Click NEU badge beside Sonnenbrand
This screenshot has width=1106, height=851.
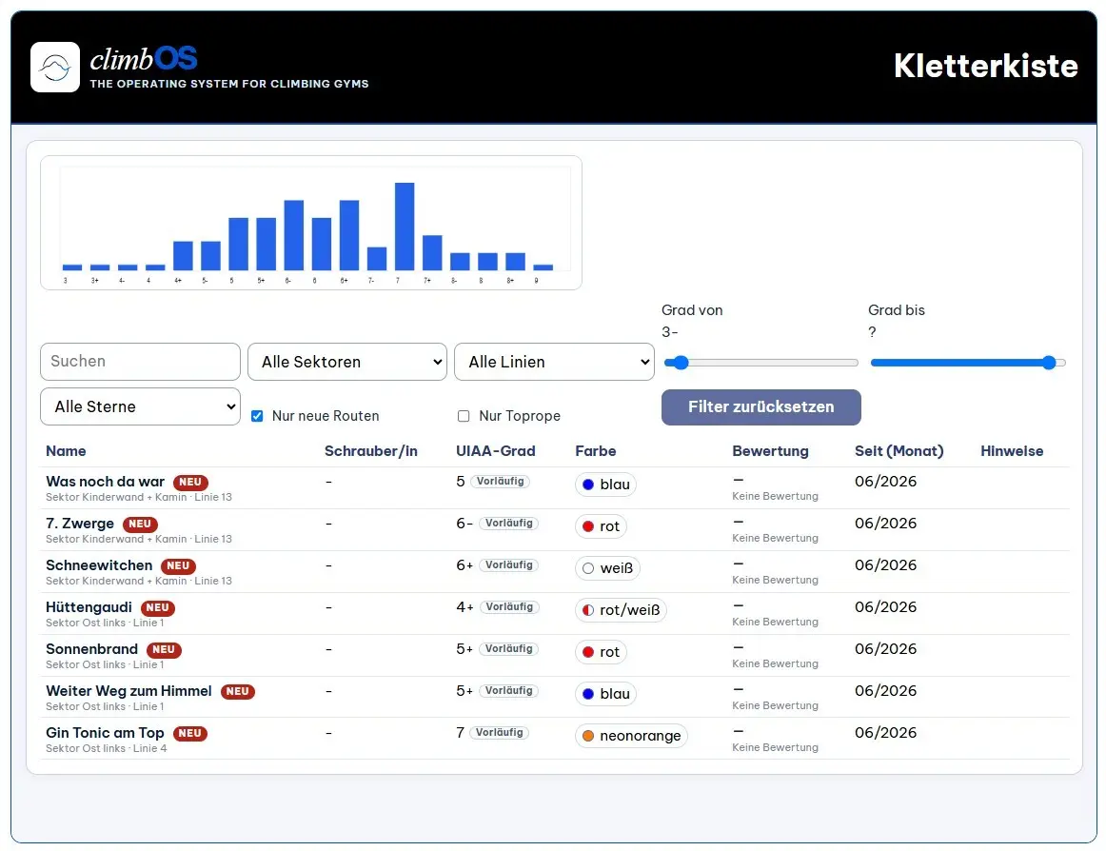164,649
